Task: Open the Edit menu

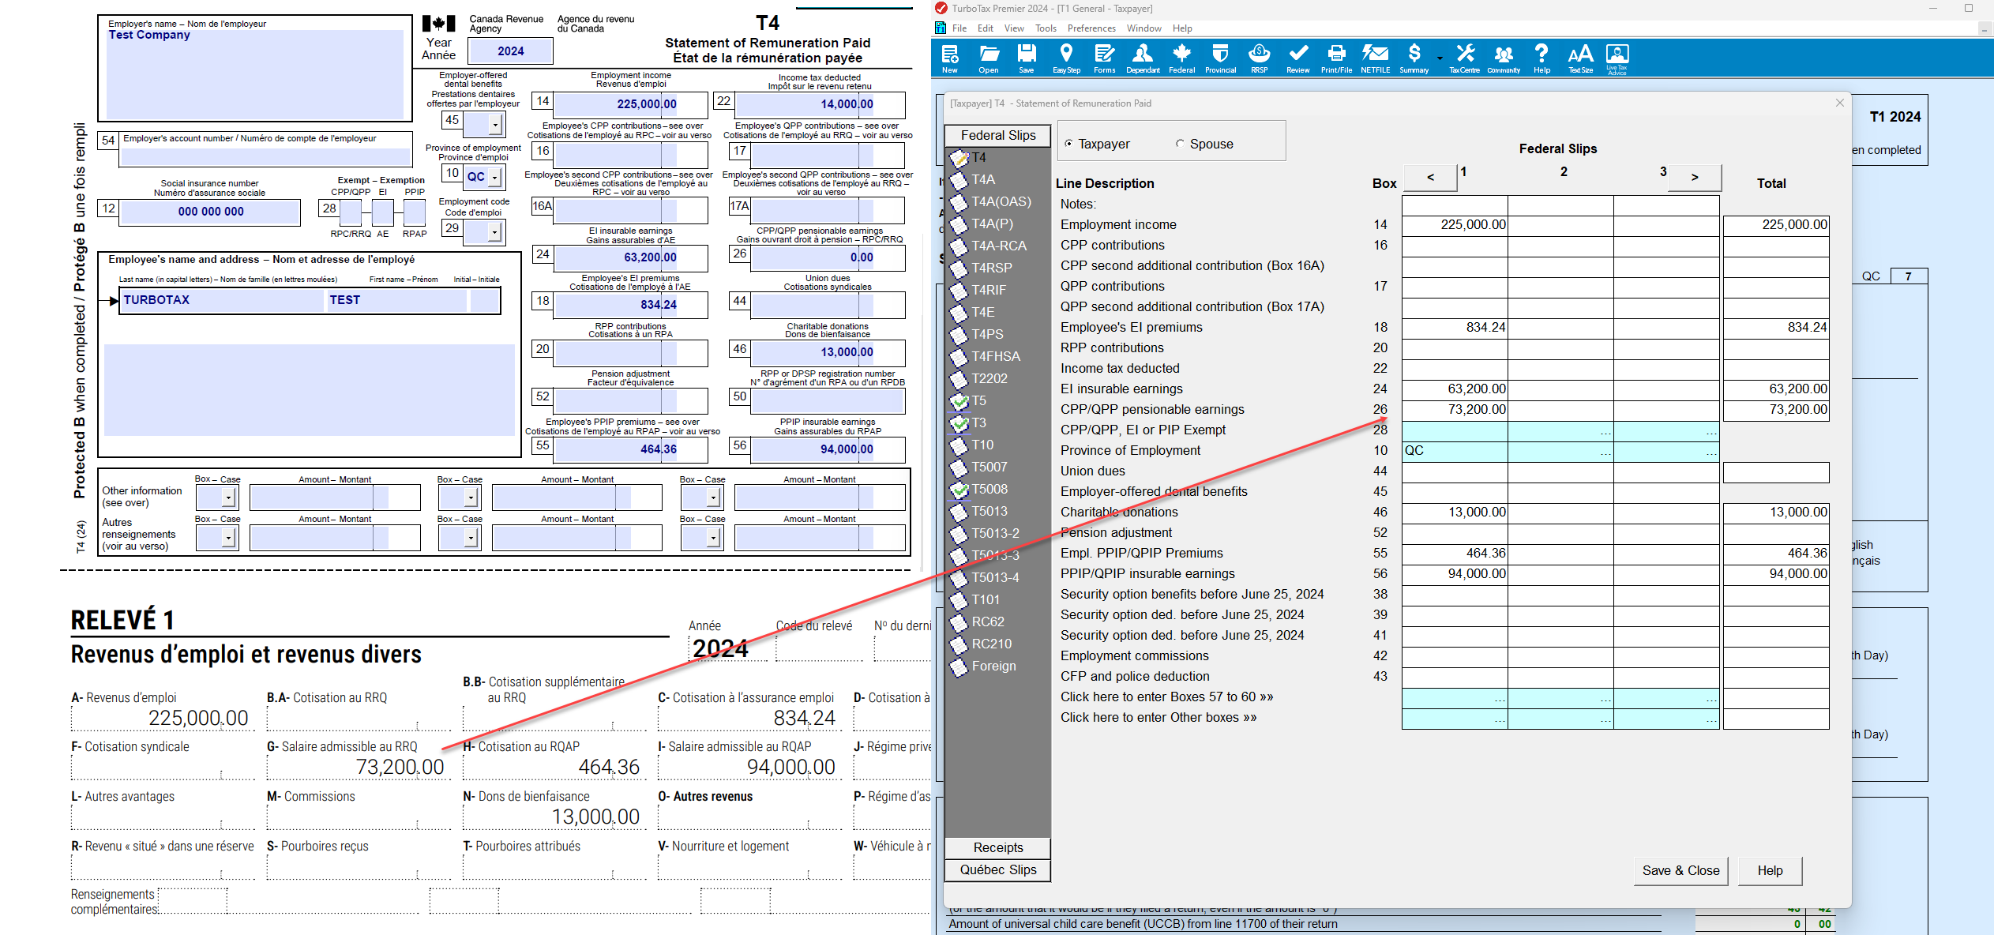Action: point(986,28)
